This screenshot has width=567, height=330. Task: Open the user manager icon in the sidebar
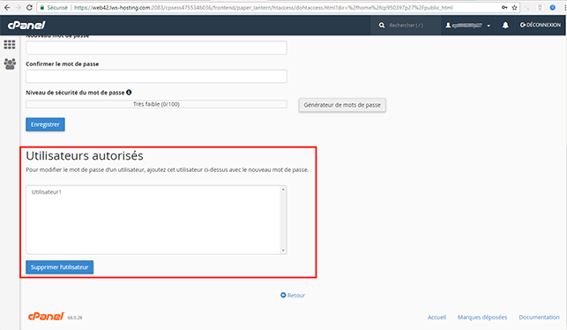[x=10, y=64]
